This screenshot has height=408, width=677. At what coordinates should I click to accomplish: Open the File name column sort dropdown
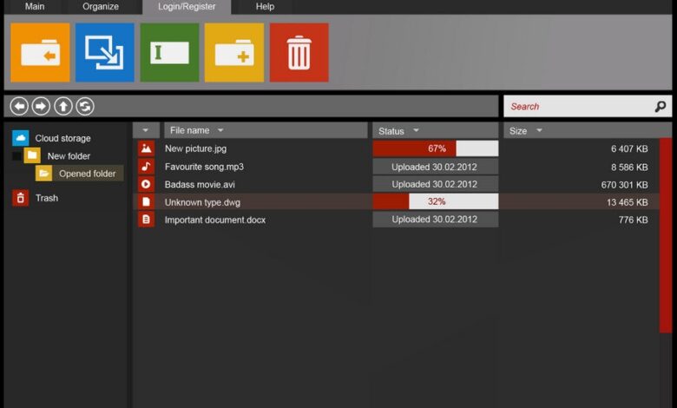[220, 130]
